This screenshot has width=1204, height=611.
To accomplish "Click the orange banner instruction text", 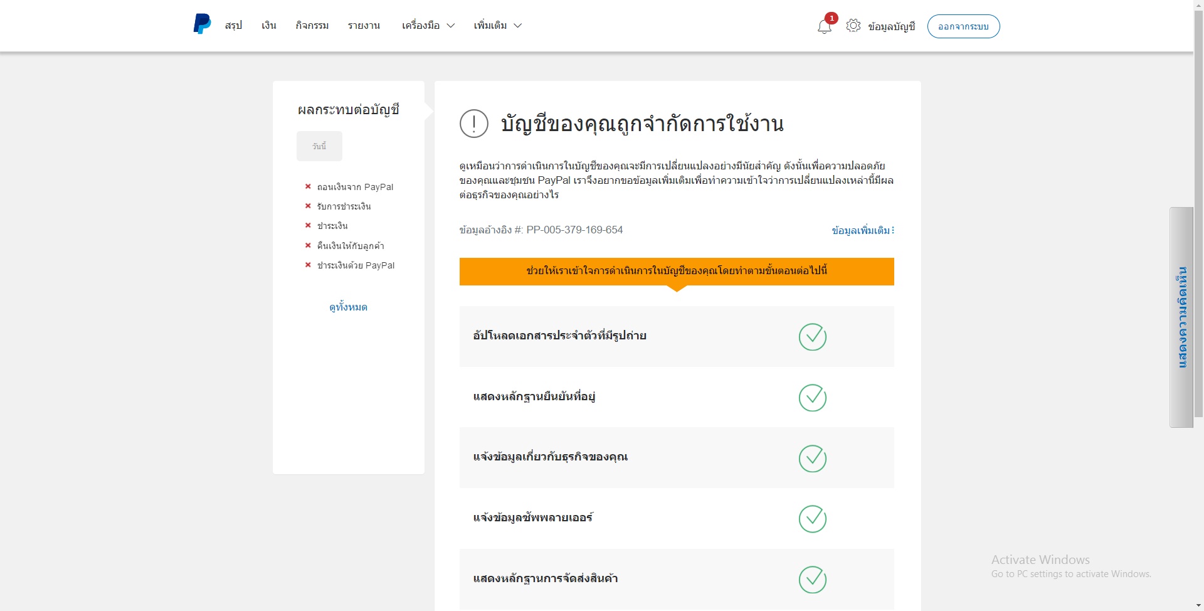I will click(677, 271).
